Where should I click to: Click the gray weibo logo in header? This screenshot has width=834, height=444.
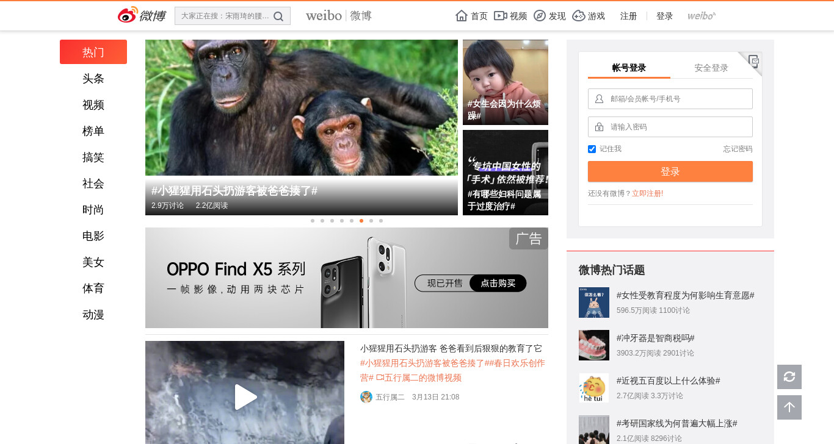(x=702, y=16)
